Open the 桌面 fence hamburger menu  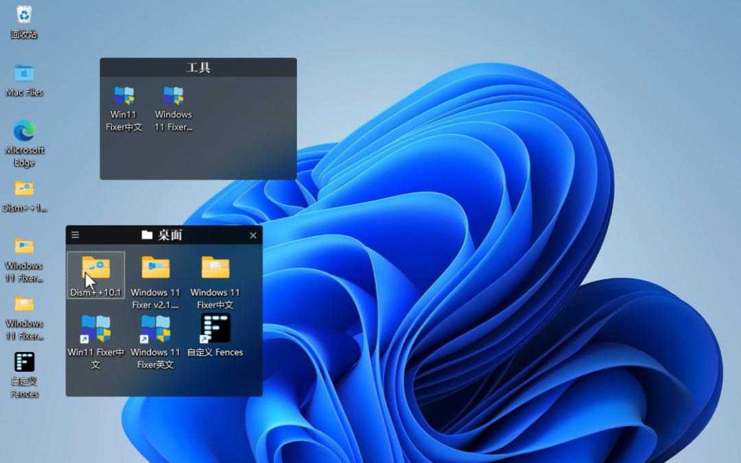(x=75, y=235)
